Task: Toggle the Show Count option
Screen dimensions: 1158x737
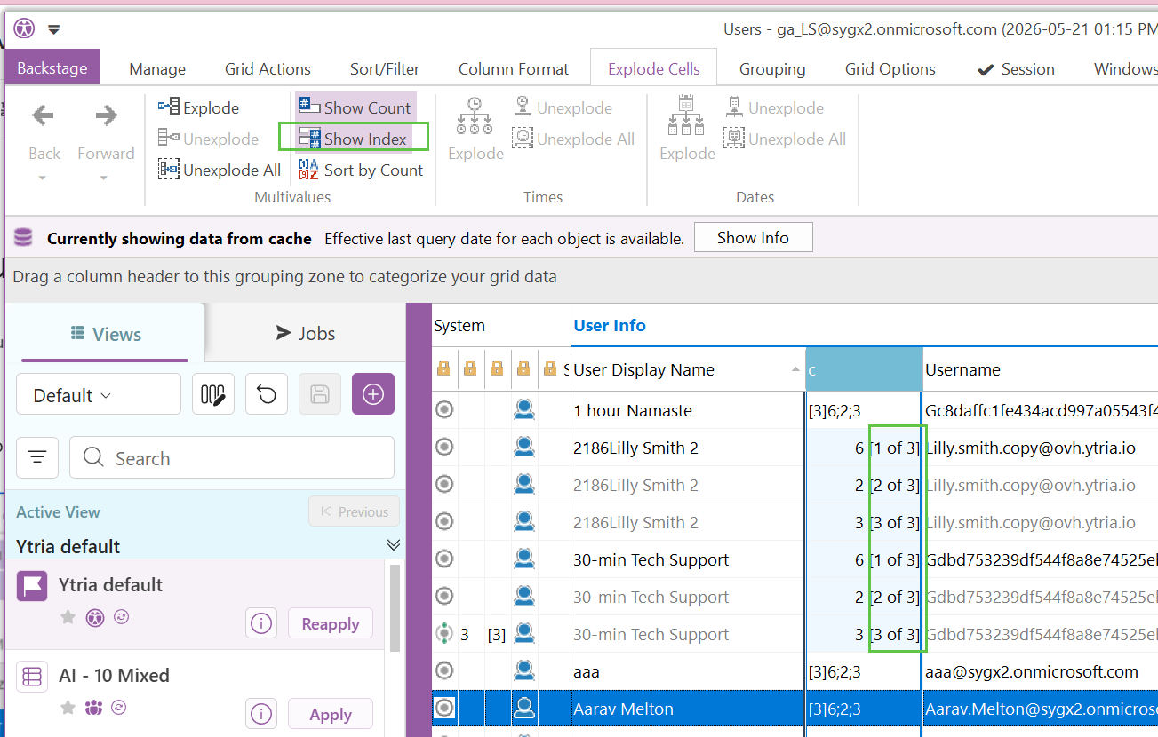Action: click(355, 107)
